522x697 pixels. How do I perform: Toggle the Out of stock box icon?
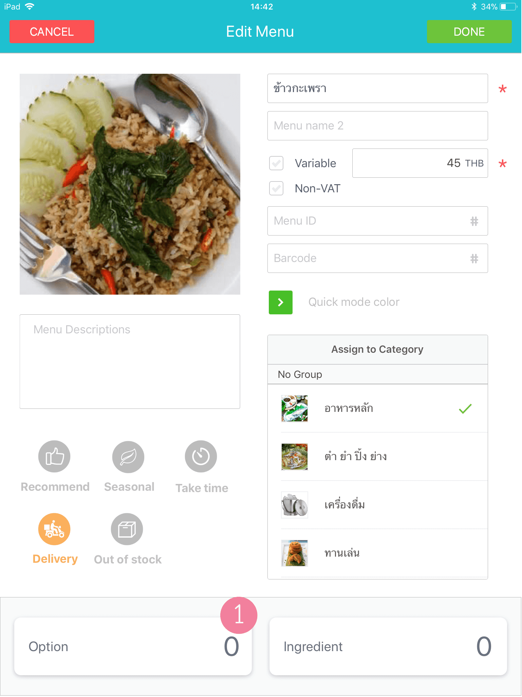(x=127, y=529)
